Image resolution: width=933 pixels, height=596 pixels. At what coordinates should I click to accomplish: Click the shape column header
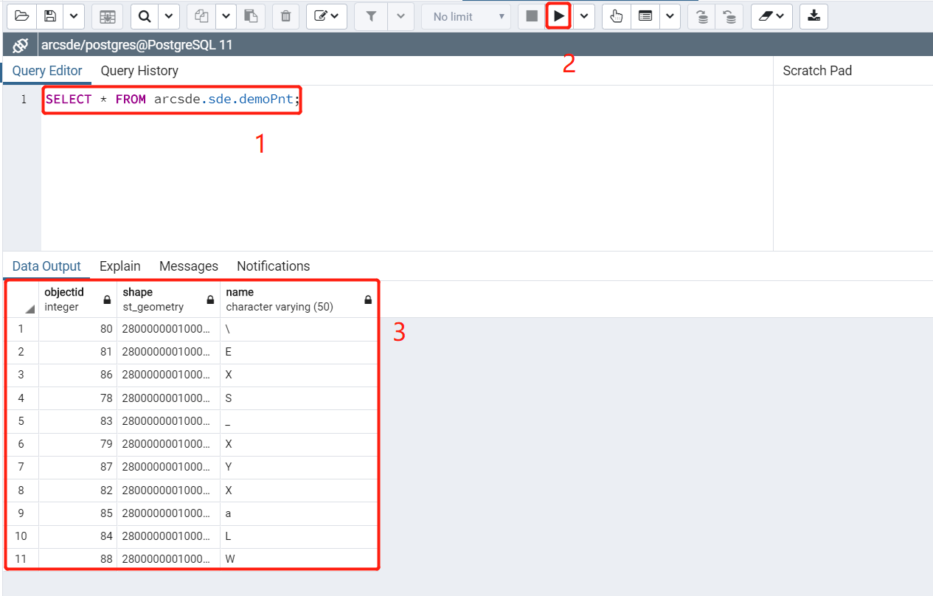[168, 299]
